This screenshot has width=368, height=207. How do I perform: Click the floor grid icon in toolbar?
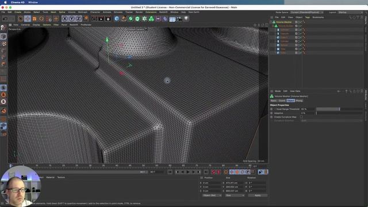[172, 18]
